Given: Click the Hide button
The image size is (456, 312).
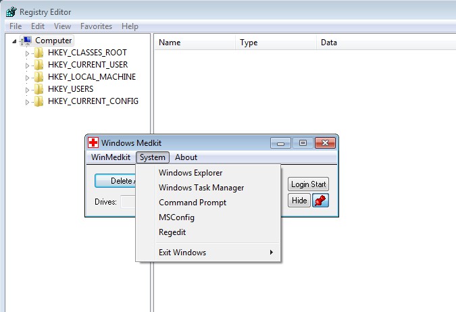Looking at the screenshot, I should pyautogui.click(x=299, y=201).
